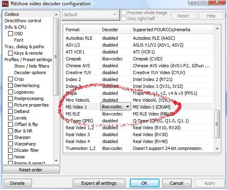This screenshot has width=227, height=190.
Task: Click the Decoder column header
Action: [x=115, y=30]
